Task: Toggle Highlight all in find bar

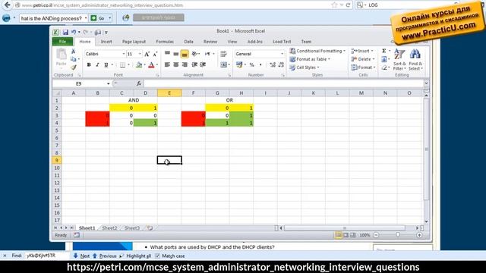Action: [135, 256]
